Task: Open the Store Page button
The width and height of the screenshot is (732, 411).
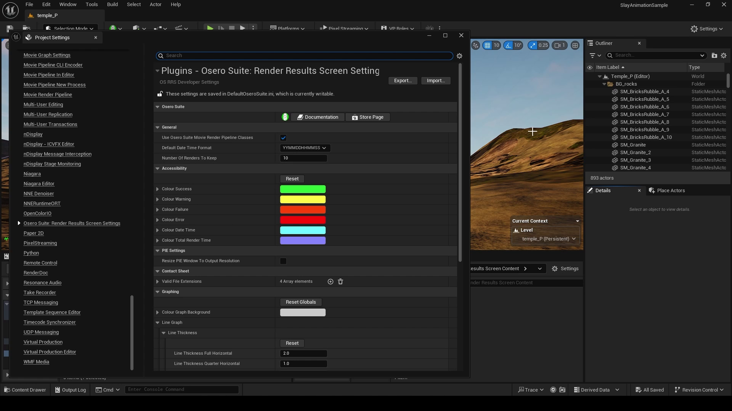Action: pyautogui.click(x=368, y=117)
